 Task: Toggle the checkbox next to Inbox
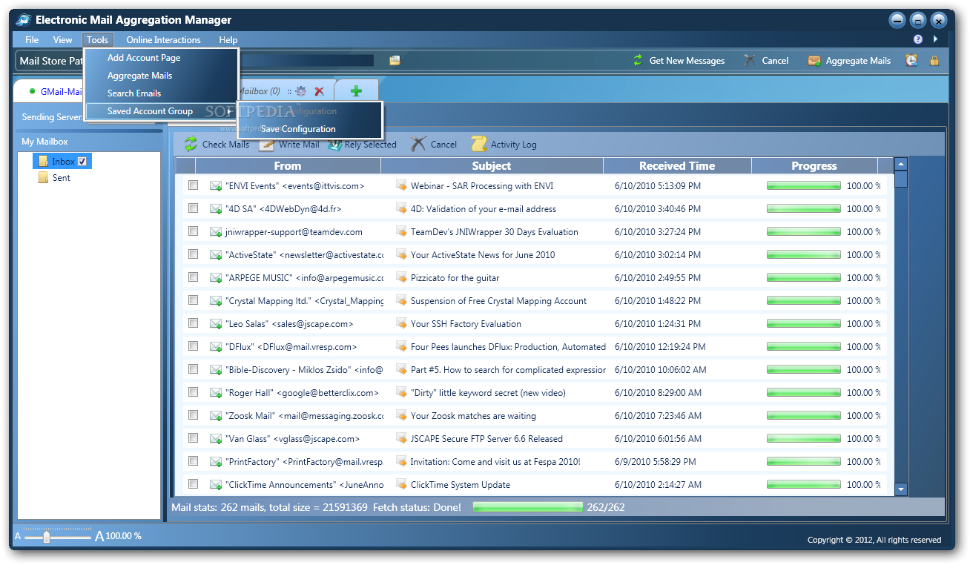82,162
